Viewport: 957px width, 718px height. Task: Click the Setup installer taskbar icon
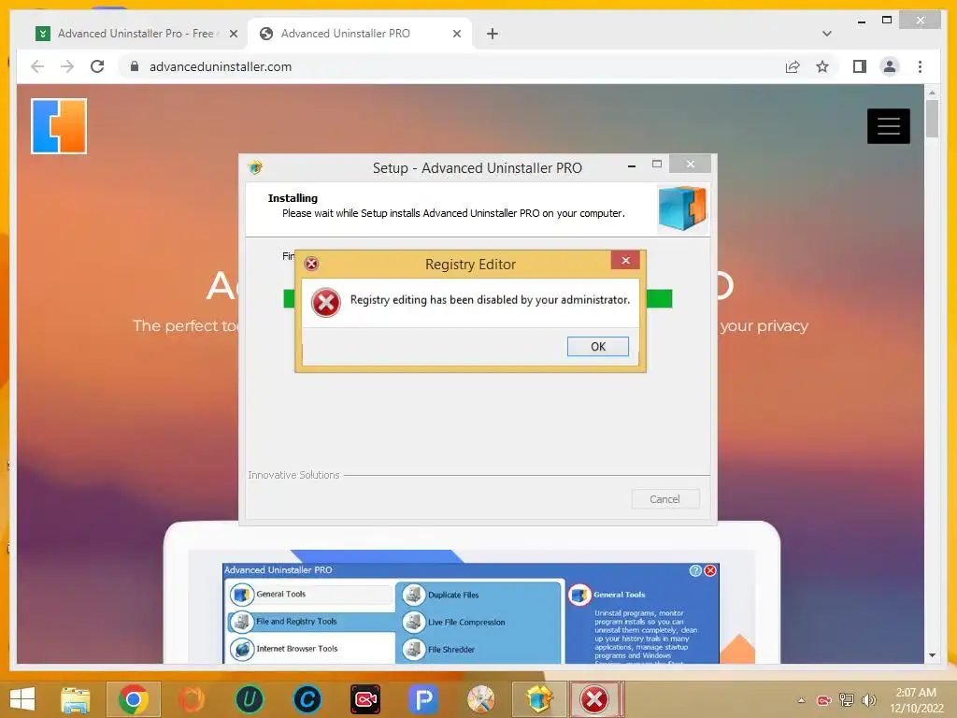tap(539, 699)
